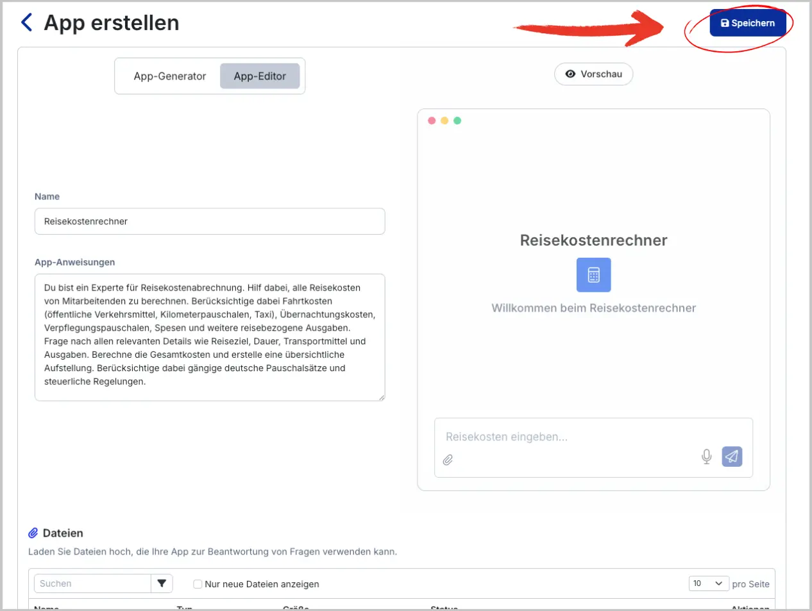
Task: Click the Suchen file search box
Action: coord(92,583)
